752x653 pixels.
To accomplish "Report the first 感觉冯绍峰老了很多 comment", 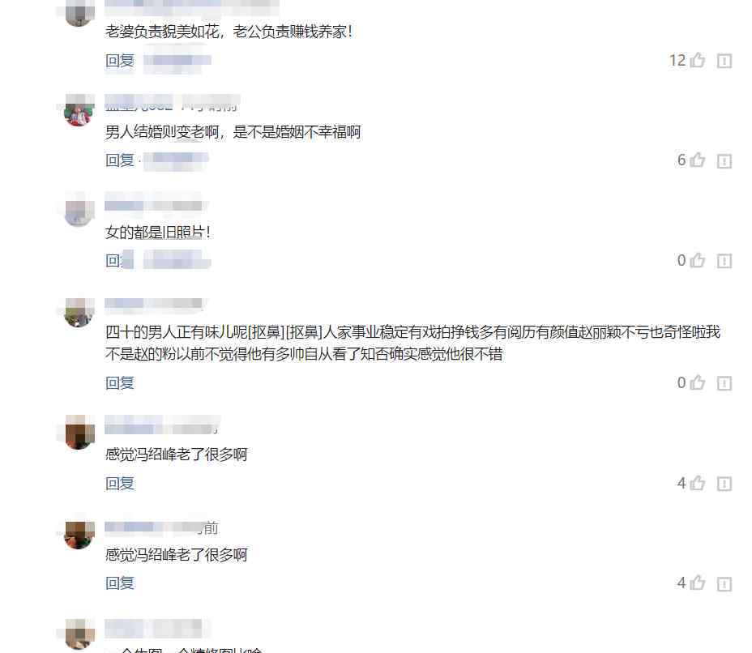I will (724, 484).
